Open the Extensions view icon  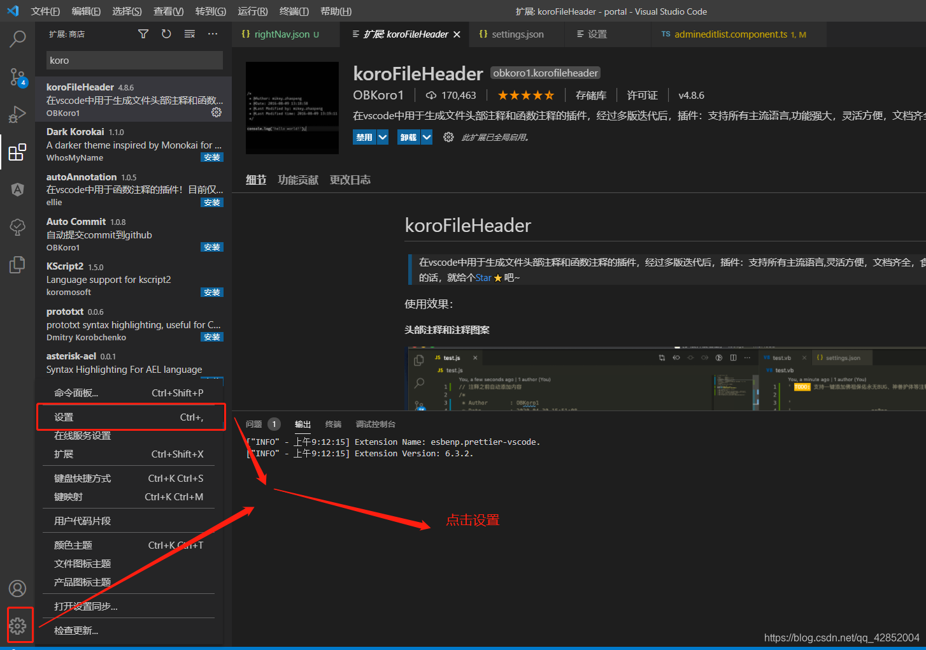coord(18,152)
